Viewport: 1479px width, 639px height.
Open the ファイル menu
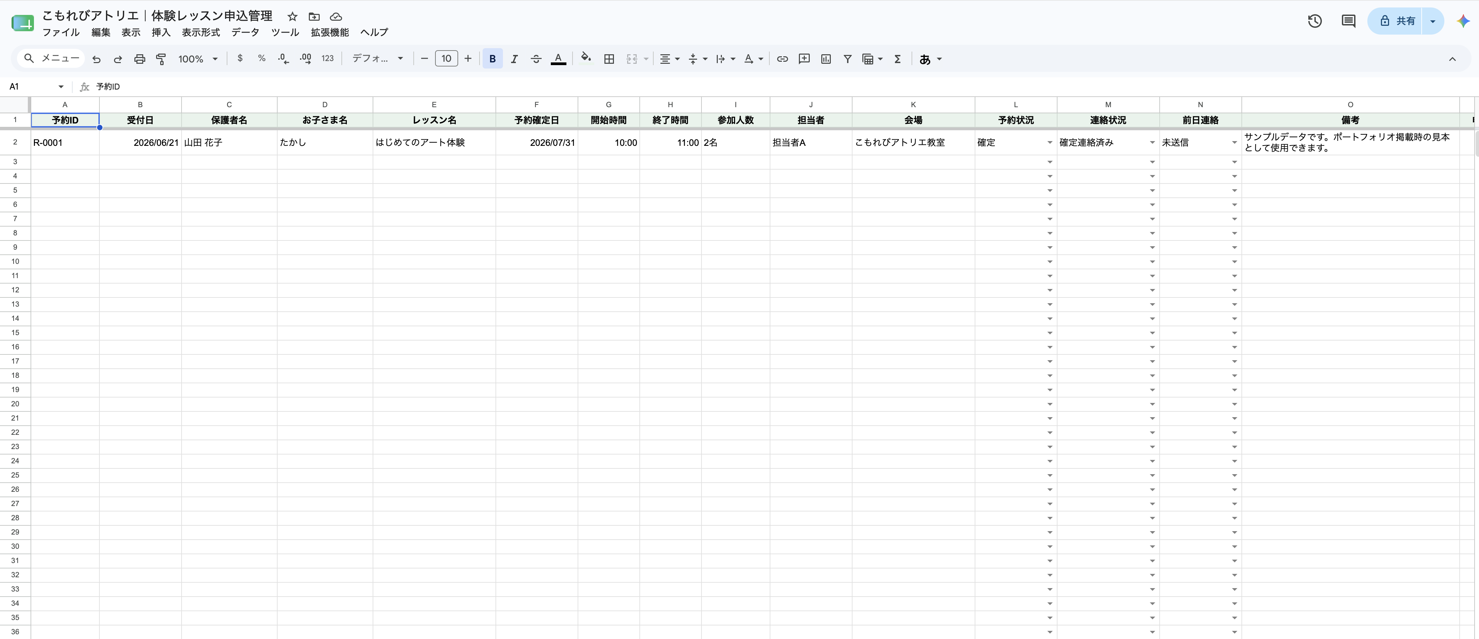click(x=61, y=32)
